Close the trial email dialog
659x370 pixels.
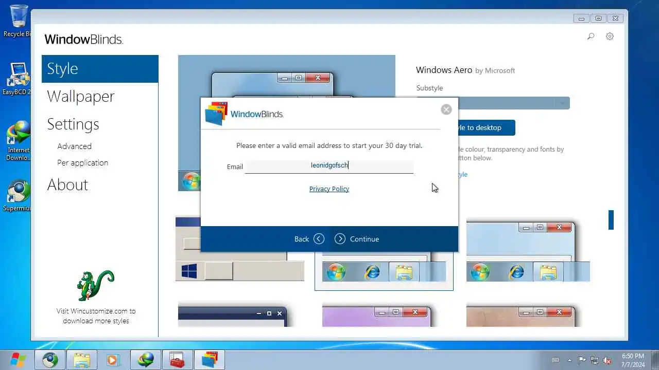(x=446, y=109)
